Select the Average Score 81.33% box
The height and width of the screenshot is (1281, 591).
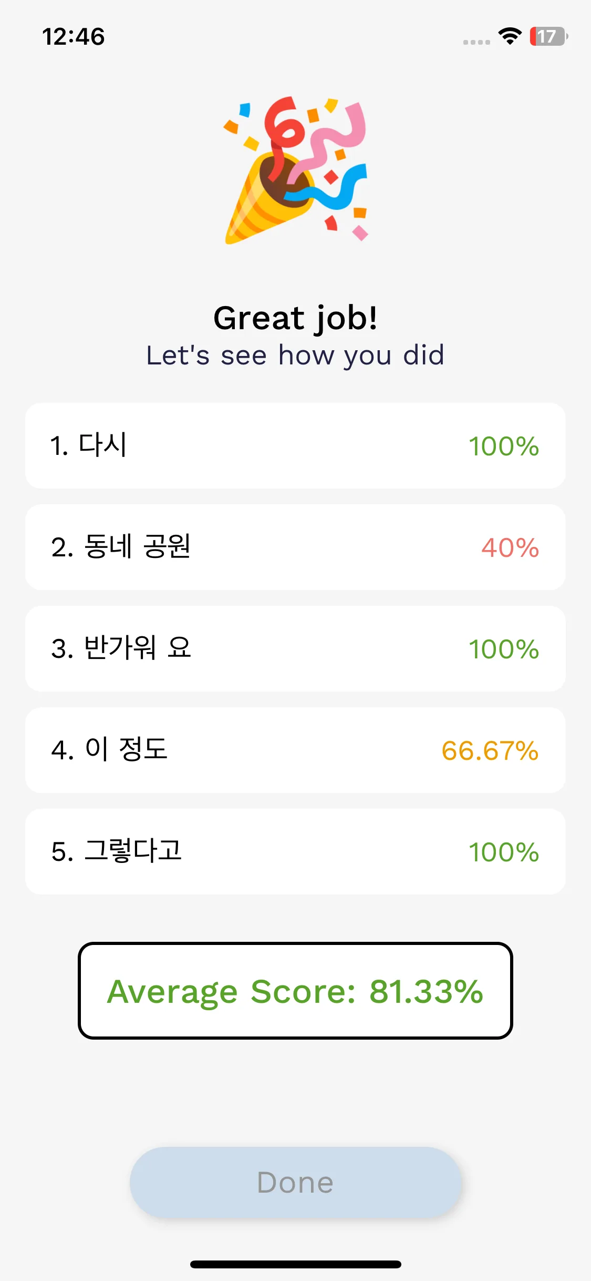(295, 991)
